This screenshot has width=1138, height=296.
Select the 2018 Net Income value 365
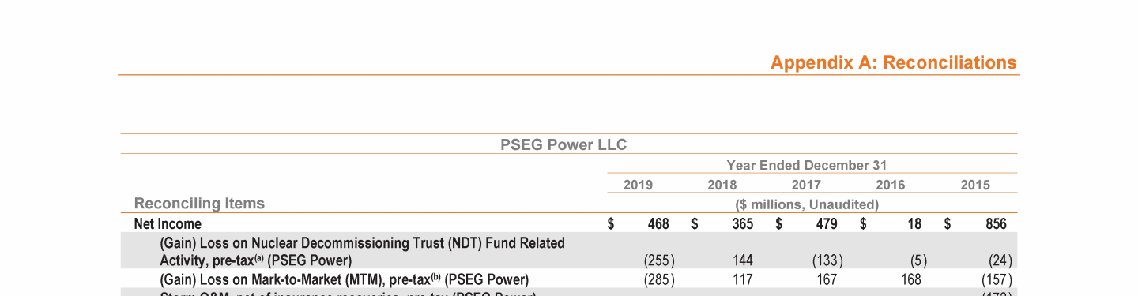coord(742,224)
